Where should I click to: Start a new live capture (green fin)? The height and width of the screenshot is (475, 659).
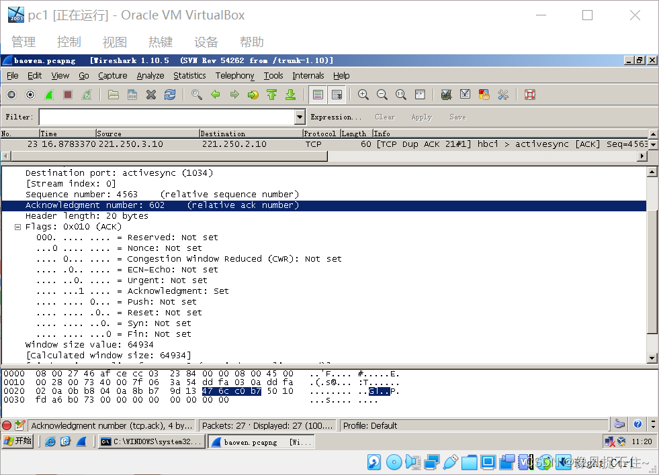49,95
